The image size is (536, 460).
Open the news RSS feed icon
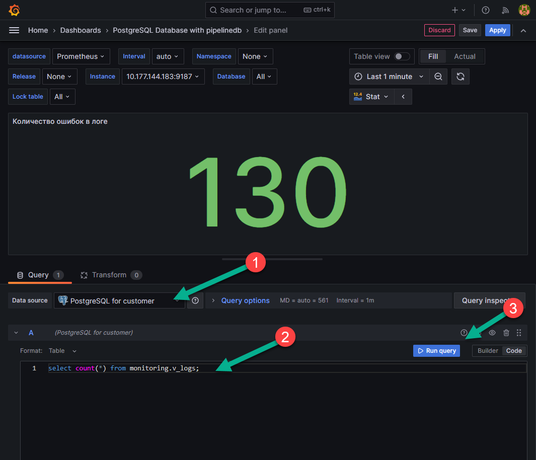pos(505,10)
